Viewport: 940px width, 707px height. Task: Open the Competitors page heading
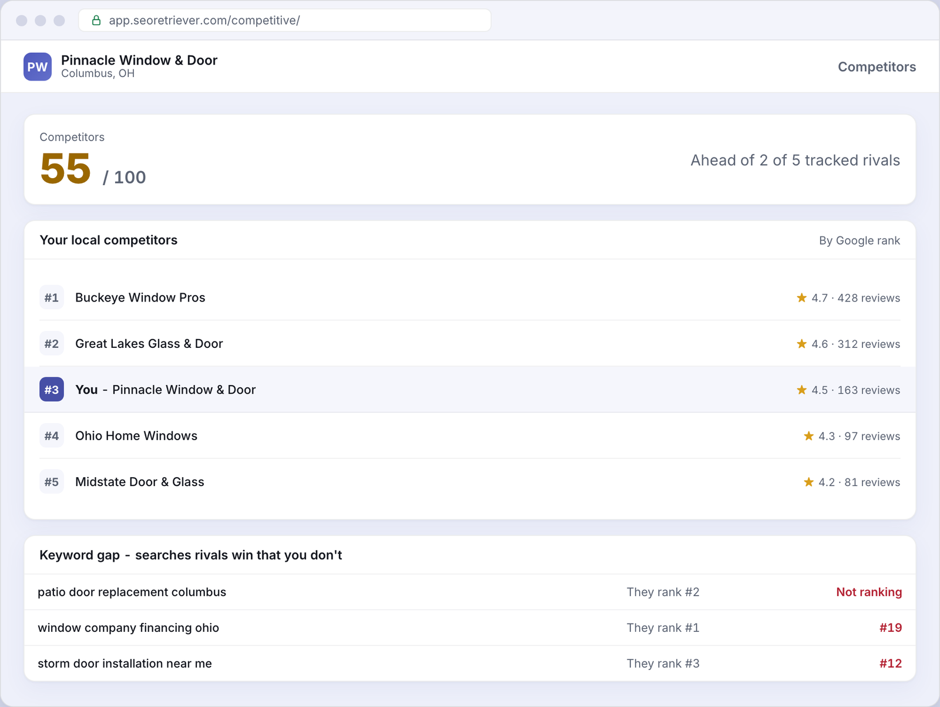pyautogui.click(x=877, y=67)
